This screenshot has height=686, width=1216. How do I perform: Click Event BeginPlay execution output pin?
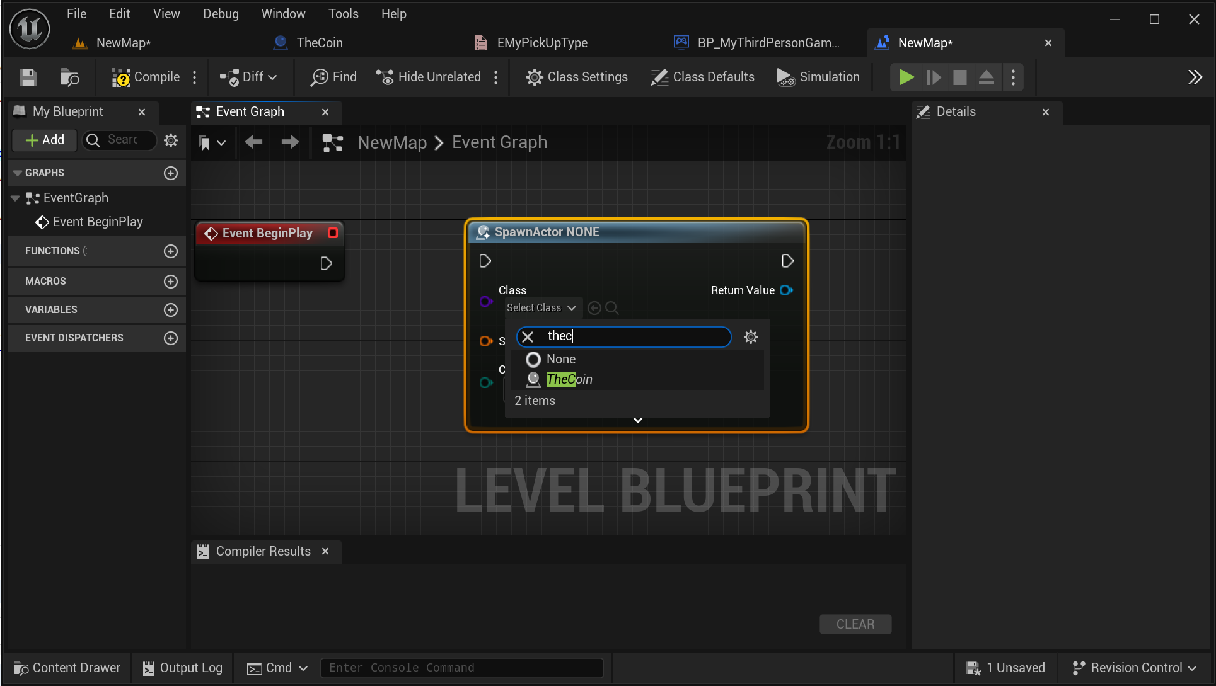326,263
